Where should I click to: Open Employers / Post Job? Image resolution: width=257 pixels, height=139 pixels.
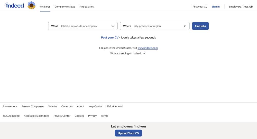241,7
